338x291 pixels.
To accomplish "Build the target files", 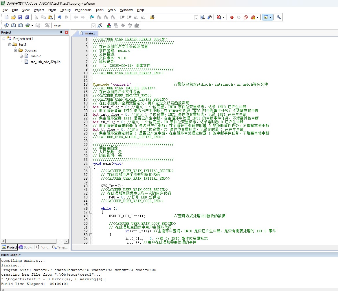I will click(13, 26).
